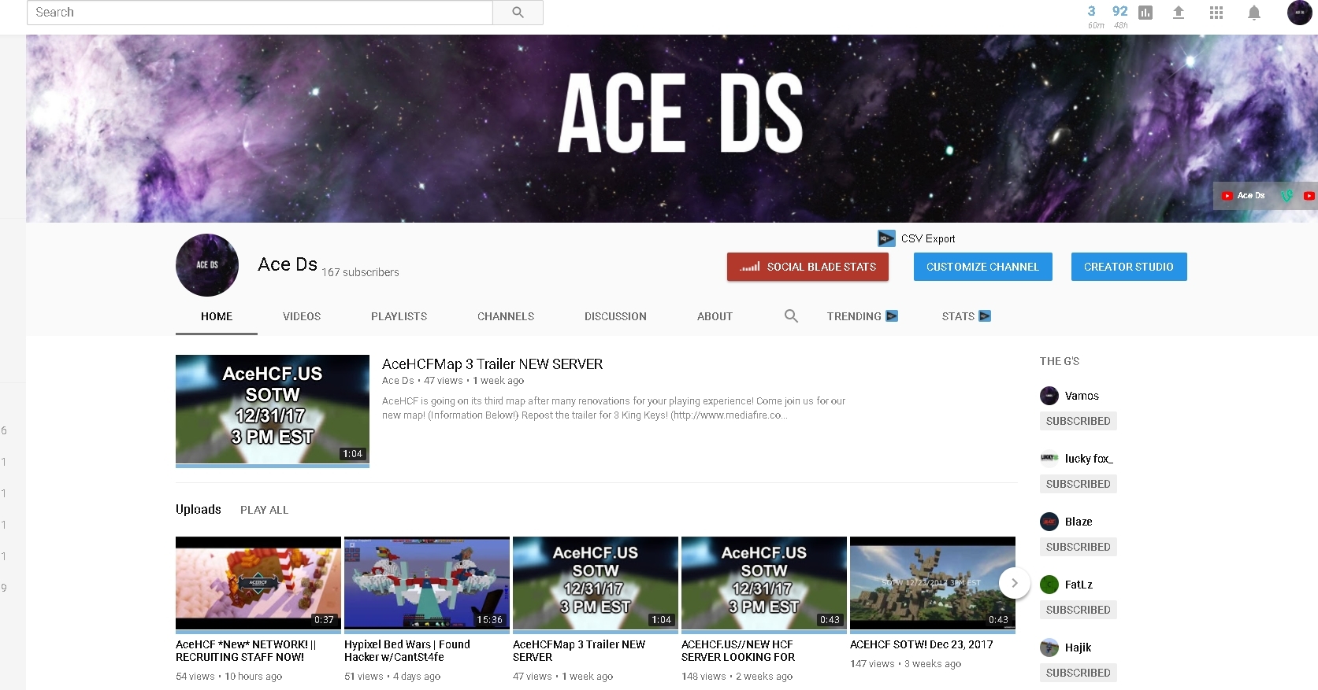1318x690 pixels.
Task: Switch to the CHANNELS tab
Action: pyautogui.click(x=506, y=316)
